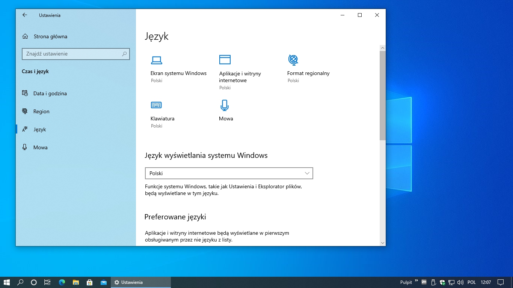Click the Ekran systemu Windows laptop icon

[156, 60]
